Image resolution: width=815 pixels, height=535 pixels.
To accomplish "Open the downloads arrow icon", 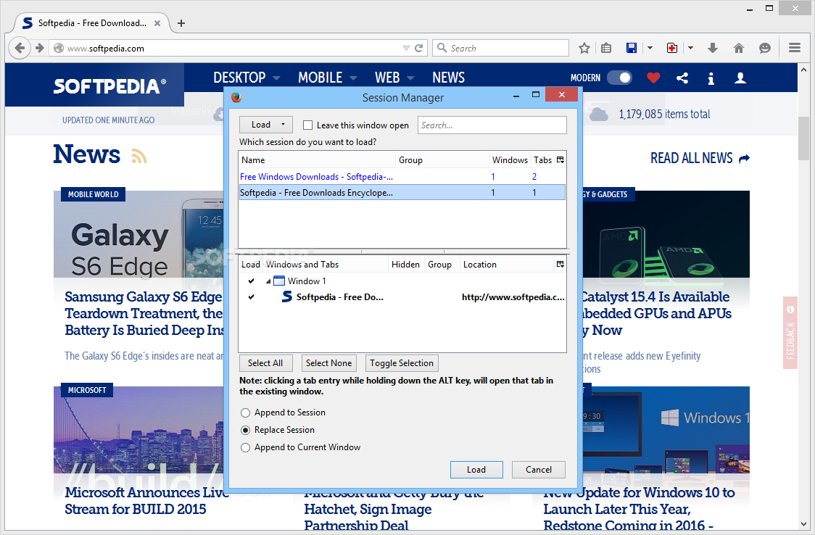I will coord(713,49).
